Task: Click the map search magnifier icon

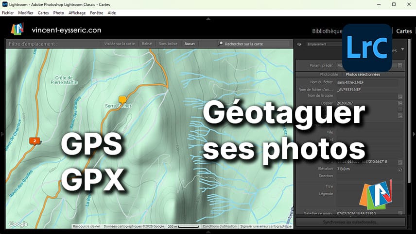Action: (x=221, y=44)
